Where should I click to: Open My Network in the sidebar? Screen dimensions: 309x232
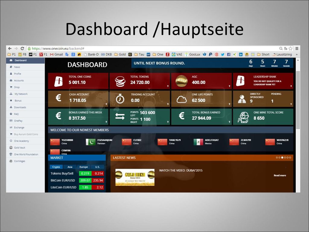click(25, 94)
